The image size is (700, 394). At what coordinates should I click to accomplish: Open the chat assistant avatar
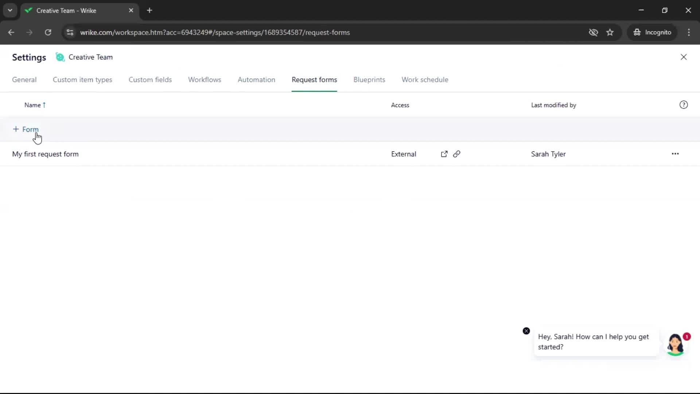click(x=675, y=344)
